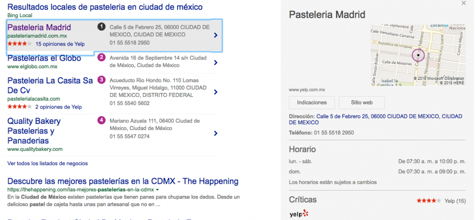Click the Indicaciones button
This screenshot has width=476, height=220.
pyautogui.click(x=312, y=103)
